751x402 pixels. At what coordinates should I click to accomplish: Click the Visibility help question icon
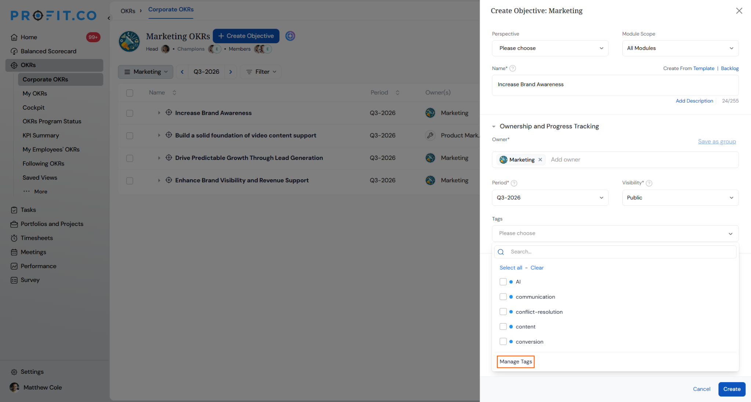(x=649, y=183)
